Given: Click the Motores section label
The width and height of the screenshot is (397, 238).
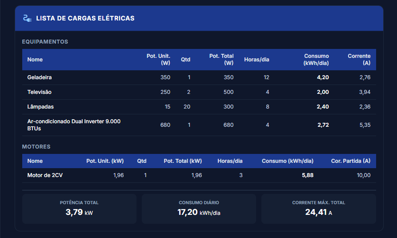Looking at the screenshot, I should 36,146.
